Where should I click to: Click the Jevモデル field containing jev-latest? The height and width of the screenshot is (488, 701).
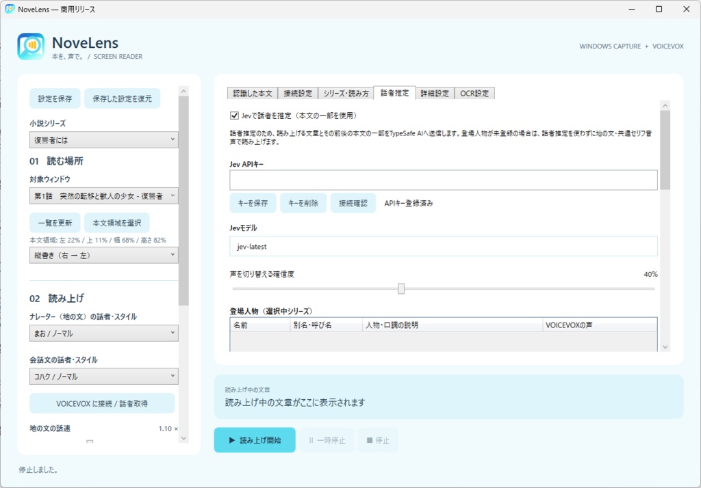click(x=444, y=246)
